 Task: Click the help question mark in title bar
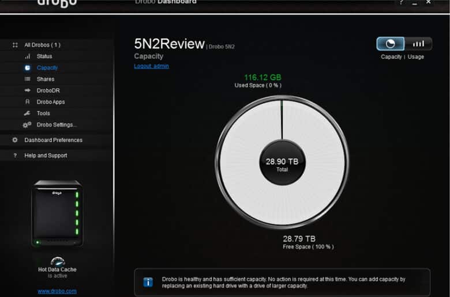(x=401, y=2)
